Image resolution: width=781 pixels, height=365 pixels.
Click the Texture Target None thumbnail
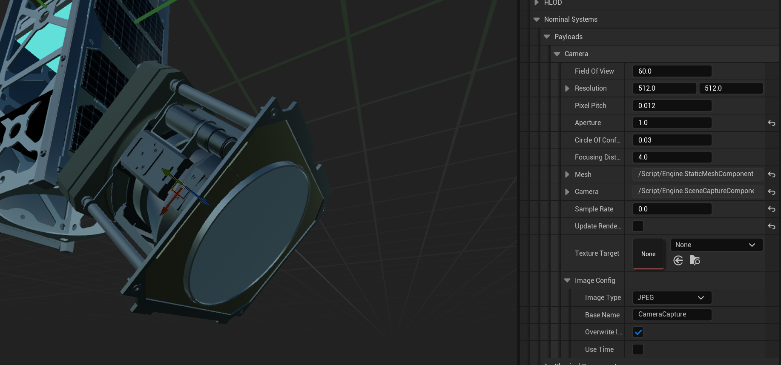click(648, 254)
